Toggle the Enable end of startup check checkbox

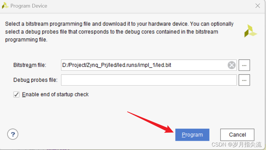(16, 95)
